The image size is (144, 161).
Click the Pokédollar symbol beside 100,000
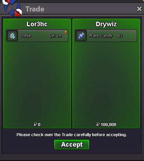click(x=98, y=124)
